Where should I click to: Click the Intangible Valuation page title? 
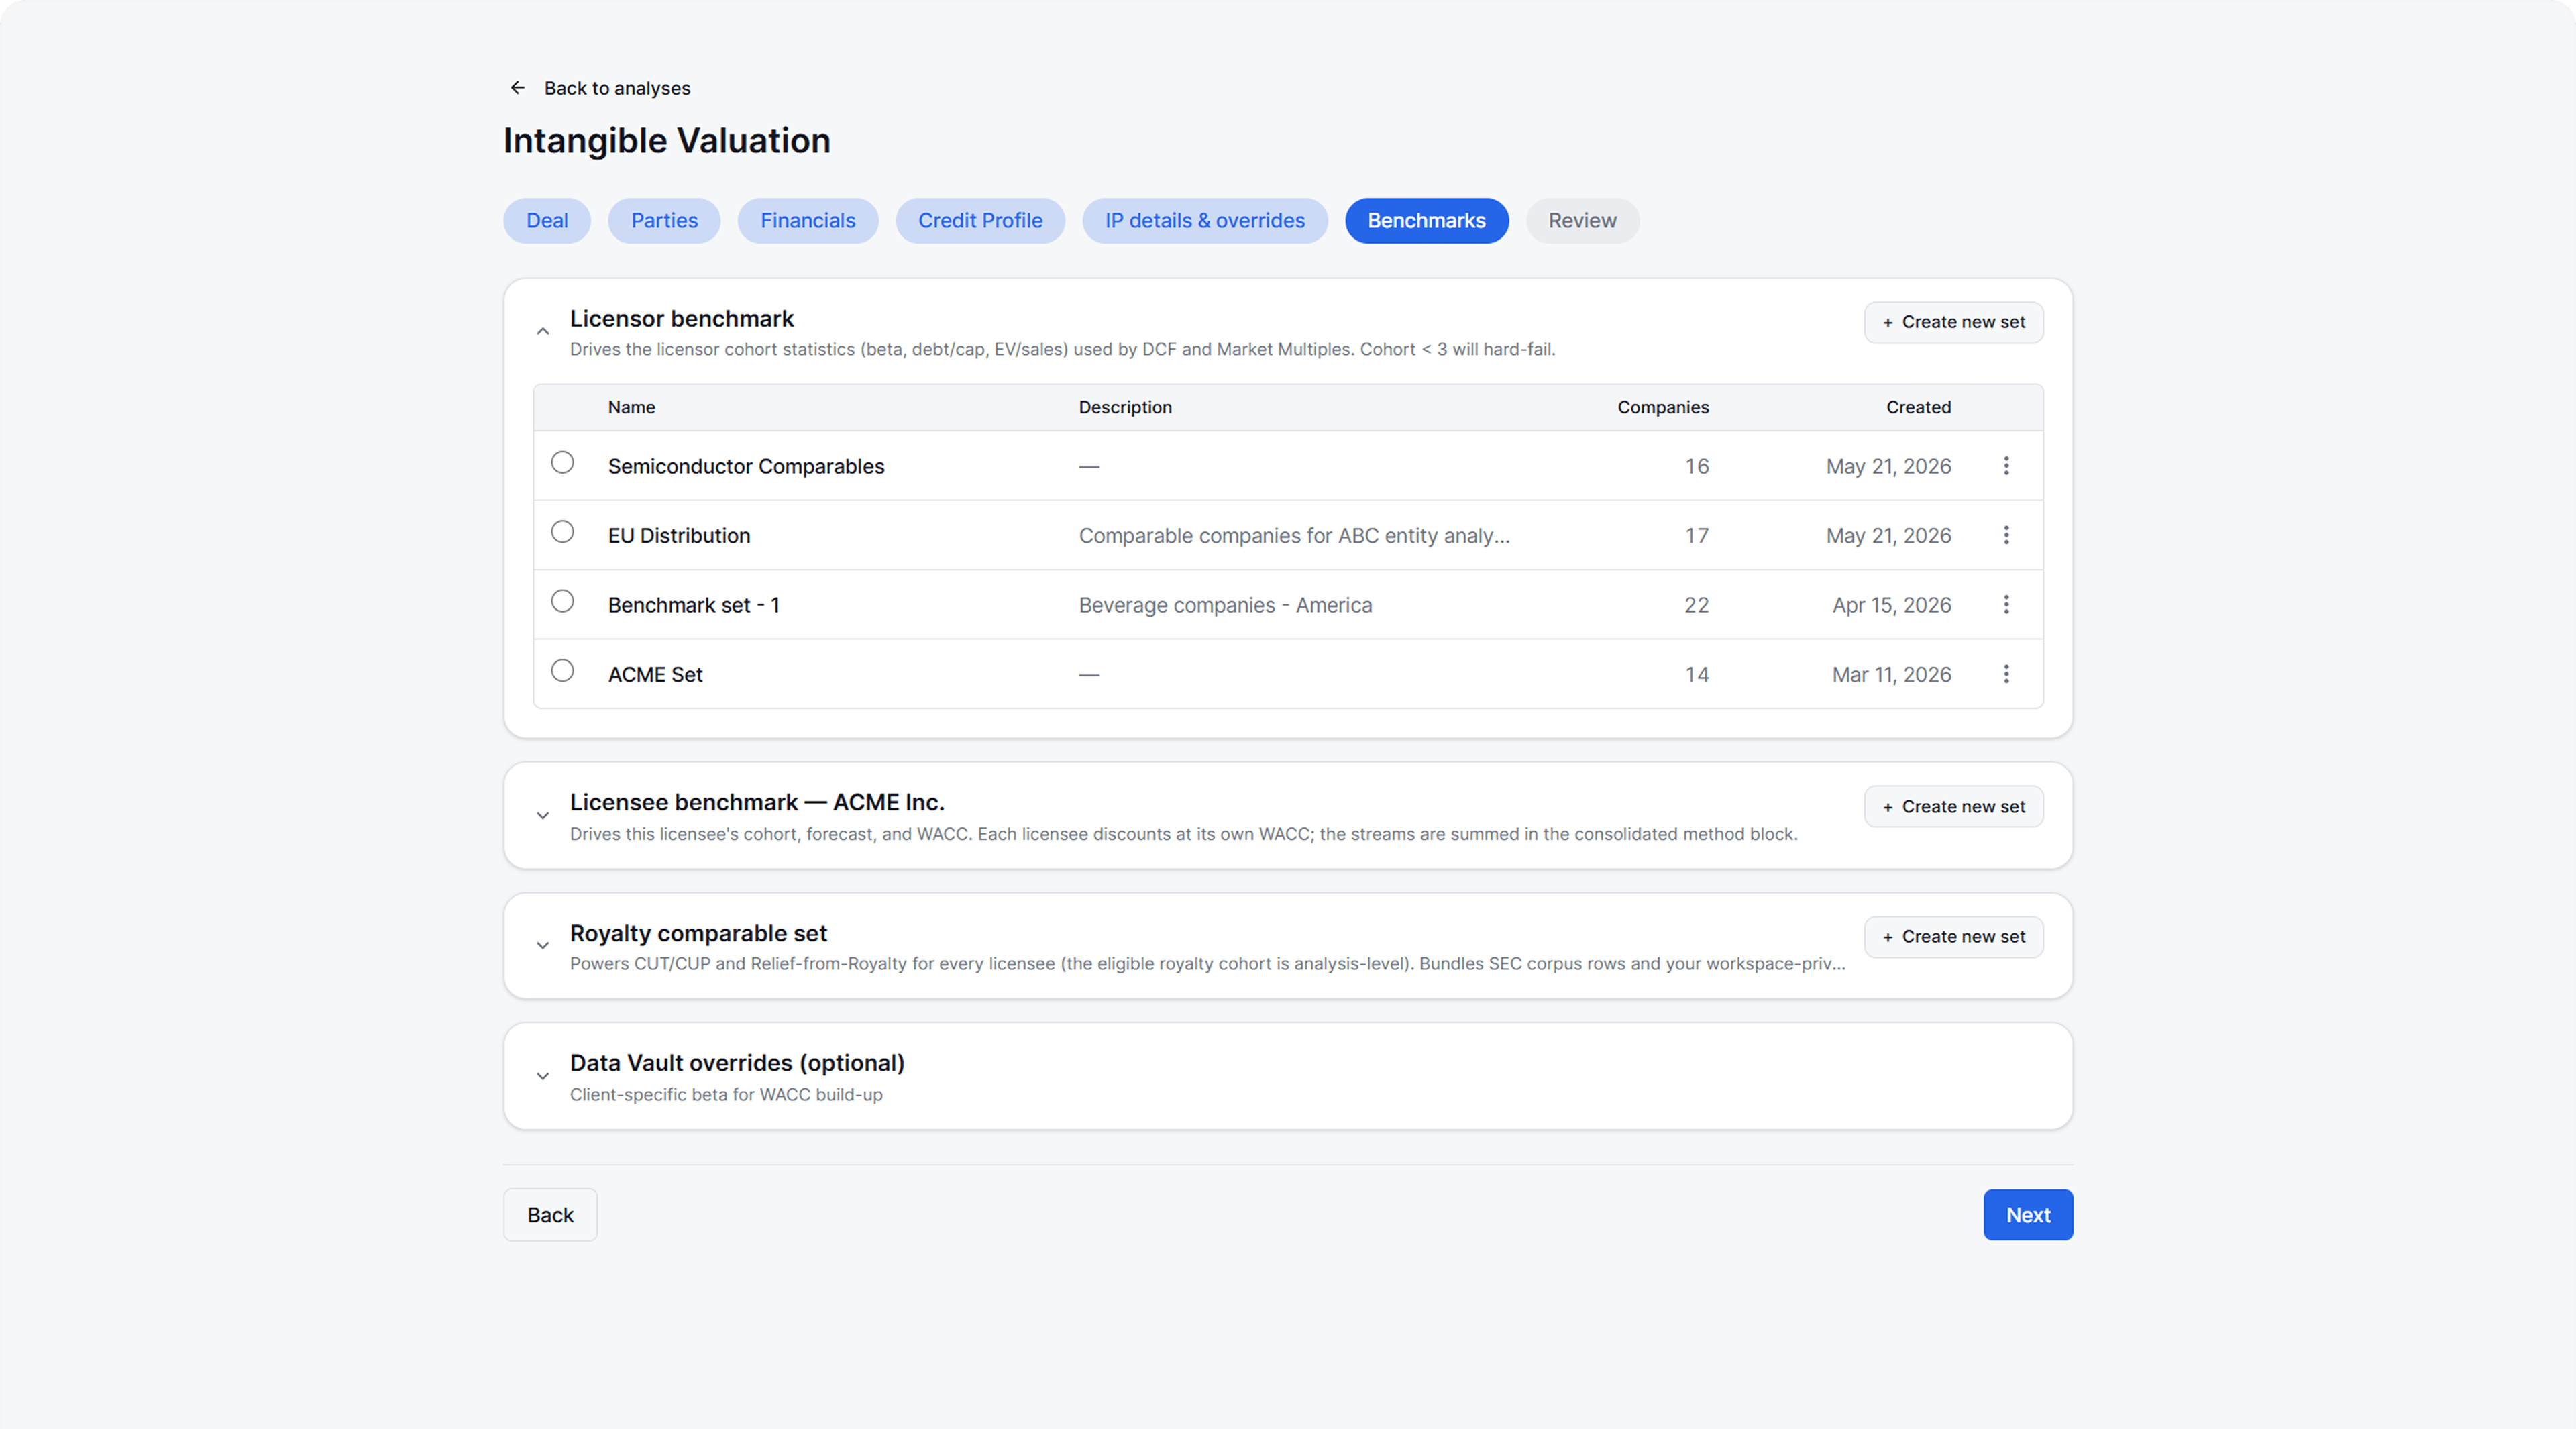667,141
